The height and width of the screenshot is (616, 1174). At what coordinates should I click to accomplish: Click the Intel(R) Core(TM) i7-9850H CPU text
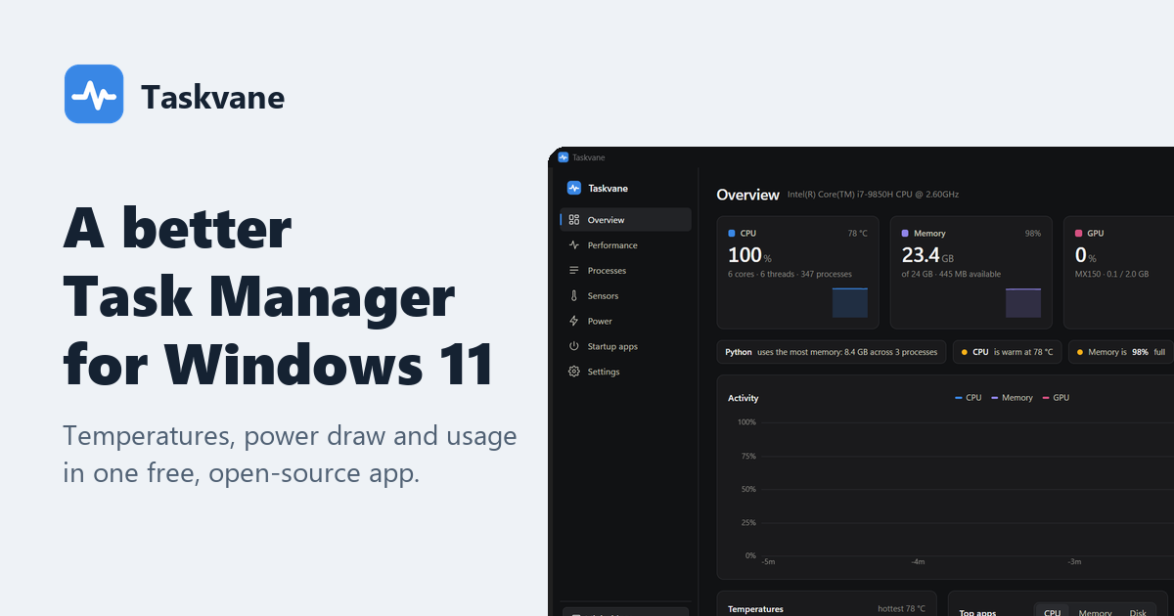coord(873,195)
